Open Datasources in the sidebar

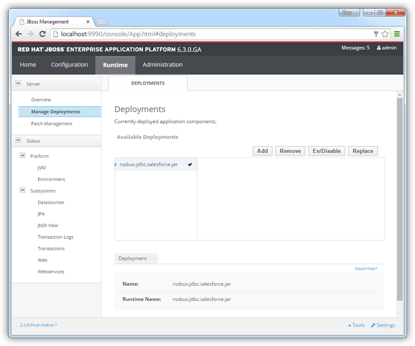click(51, 202)
